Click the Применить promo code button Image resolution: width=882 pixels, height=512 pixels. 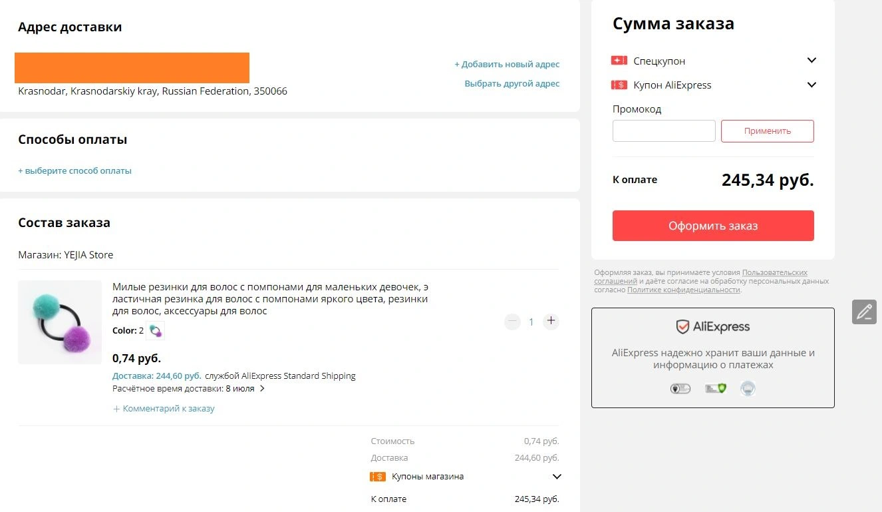click(x=768, y=131)
